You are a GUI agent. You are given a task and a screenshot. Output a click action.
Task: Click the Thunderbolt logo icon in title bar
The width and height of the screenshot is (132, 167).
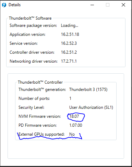tap(4, 5)
